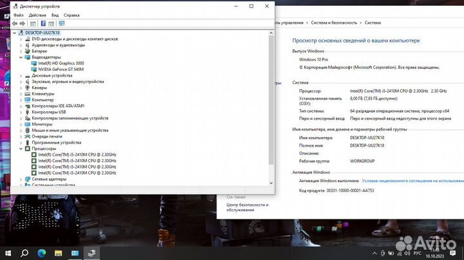The width and height of the screenshot is (464, 260).
Task: Click the Процессоры category icon
Action: 28,149
